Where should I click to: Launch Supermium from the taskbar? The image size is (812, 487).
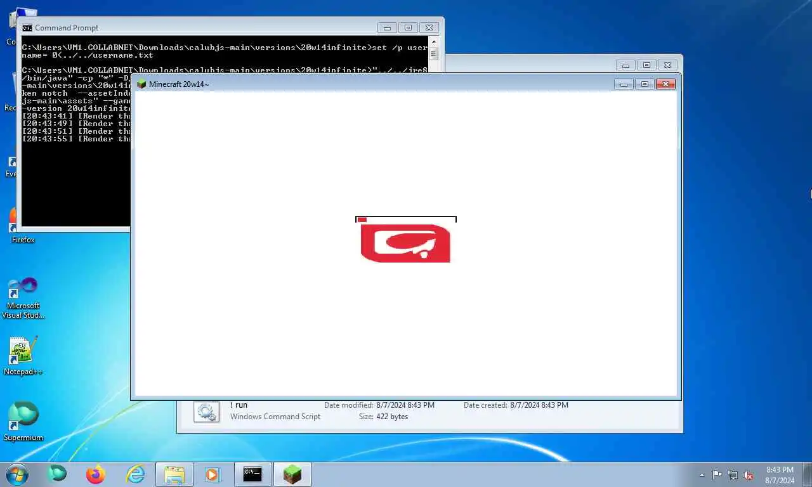pos(57,474)
